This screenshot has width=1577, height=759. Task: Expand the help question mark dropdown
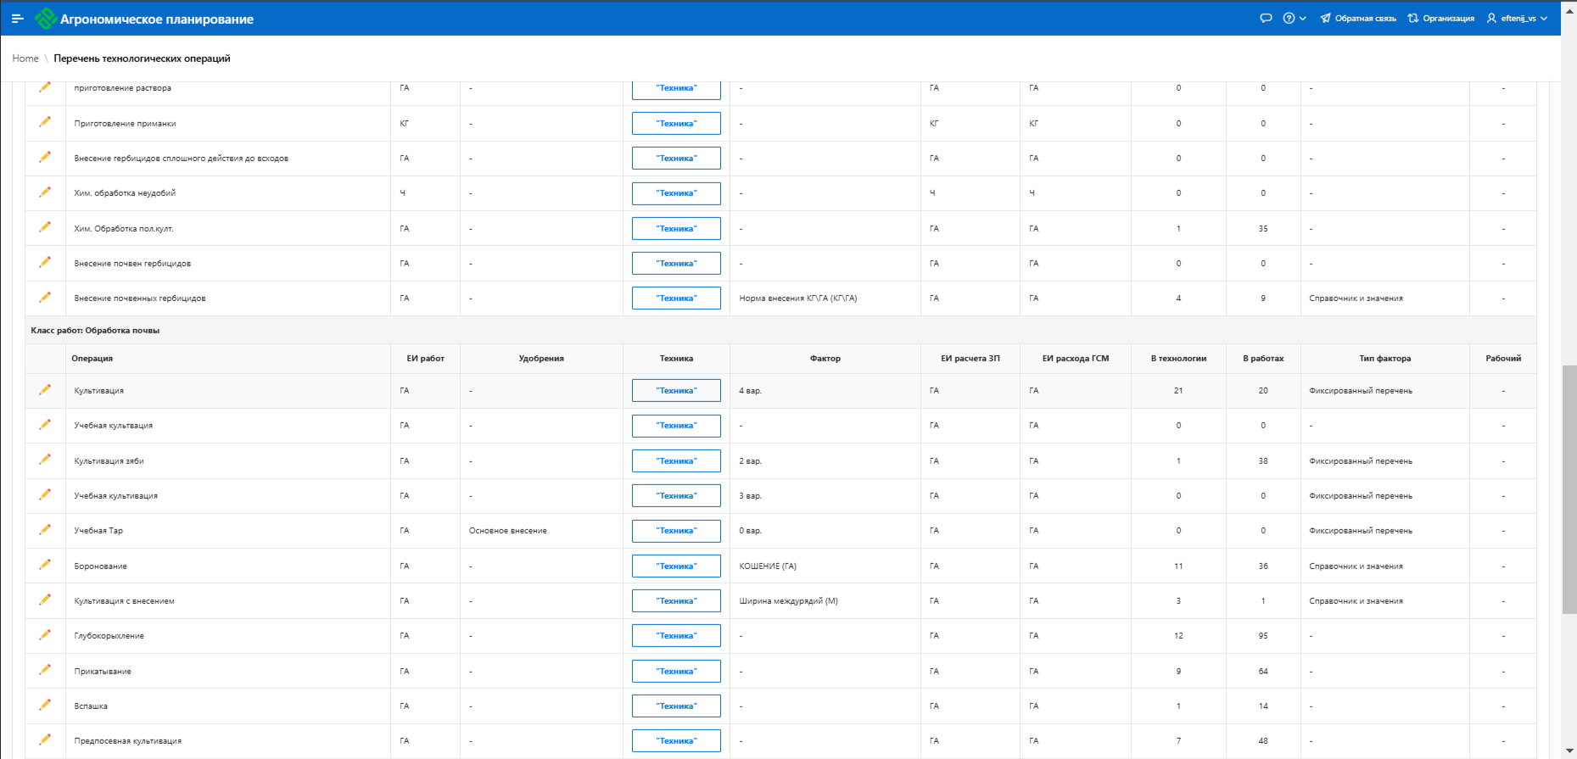tap(1294, 19)
